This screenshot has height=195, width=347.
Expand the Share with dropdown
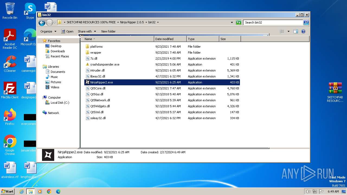(87, 31)
